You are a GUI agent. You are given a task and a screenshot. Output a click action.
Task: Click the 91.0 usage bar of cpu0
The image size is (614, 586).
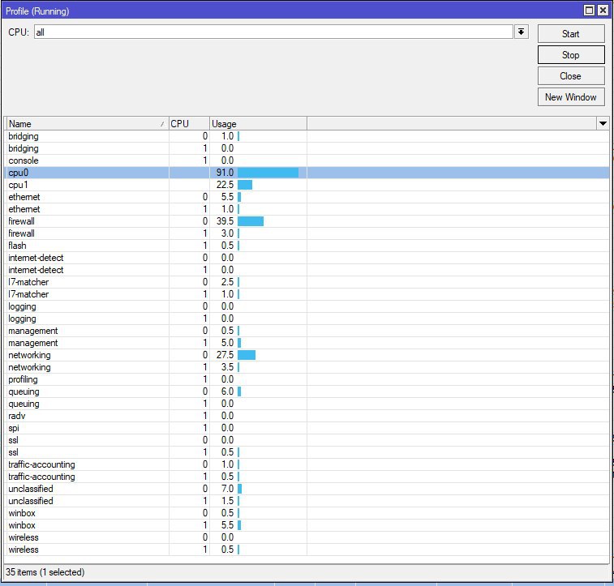click(x=268, y=173)
